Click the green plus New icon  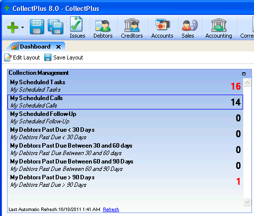pos(12,27)
